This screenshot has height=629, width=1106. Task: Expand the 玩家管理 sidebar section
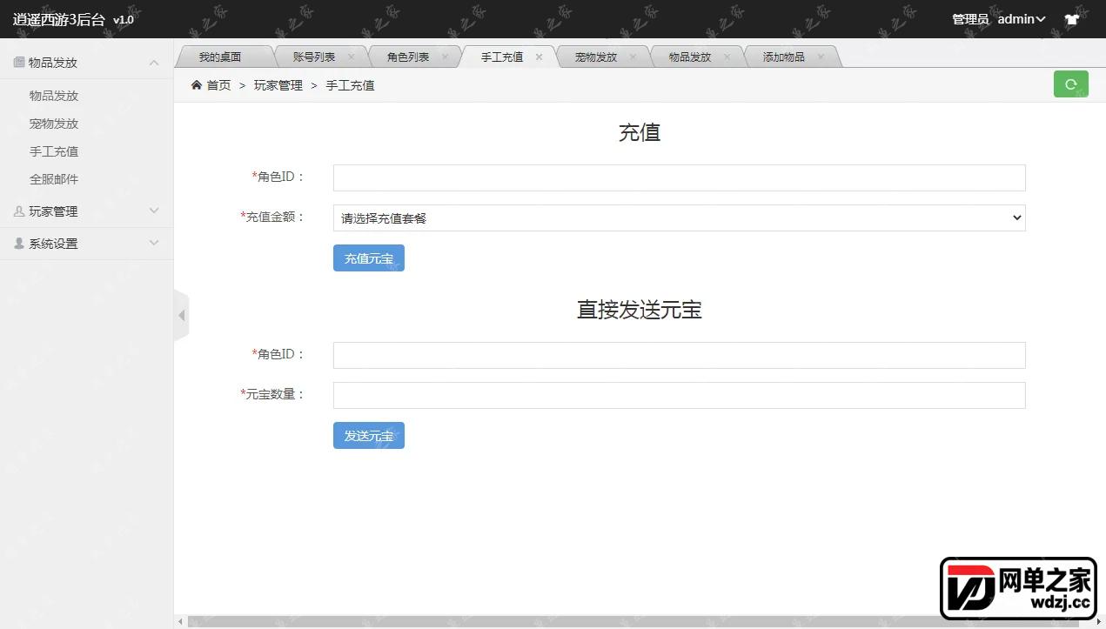(x=154, y=211)
